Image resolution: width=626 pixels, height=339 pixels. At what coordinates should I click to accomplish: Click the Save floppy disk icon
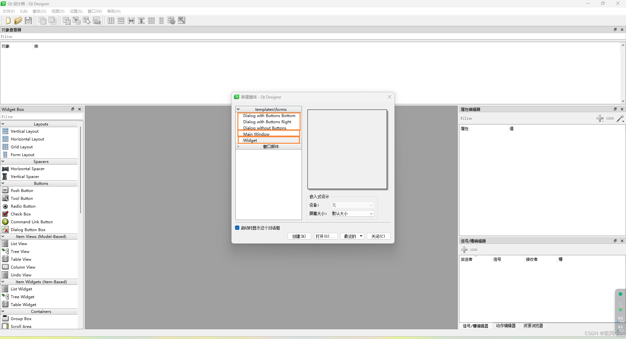click(x=28, y=21)
